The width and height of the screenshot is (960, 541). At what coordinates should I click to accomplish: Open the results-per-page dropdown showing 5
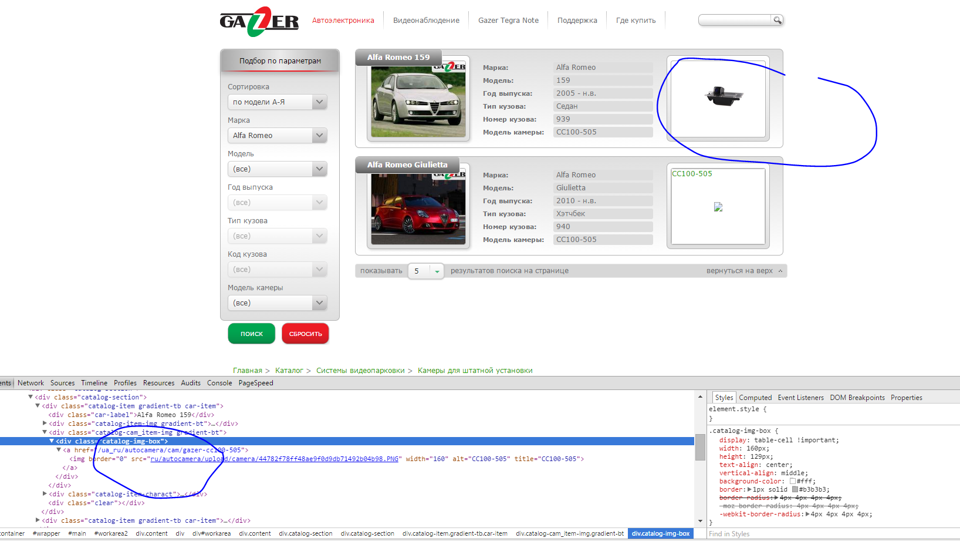click(426, 271)
